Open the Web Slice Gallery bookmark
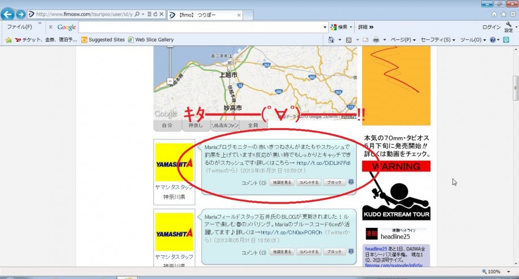This screenshot has width=519, height=279. [151, 39]
